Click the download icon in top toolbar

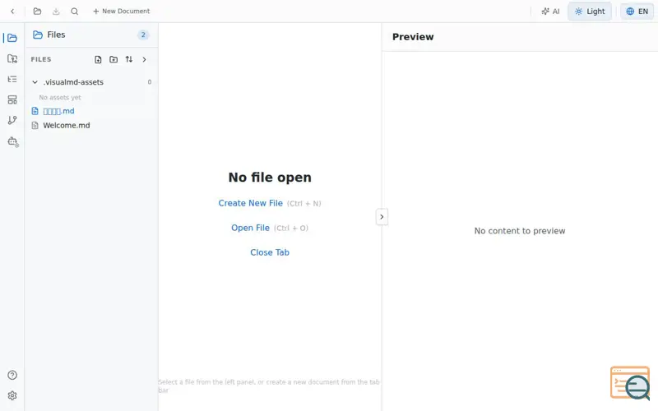point(56,12)
